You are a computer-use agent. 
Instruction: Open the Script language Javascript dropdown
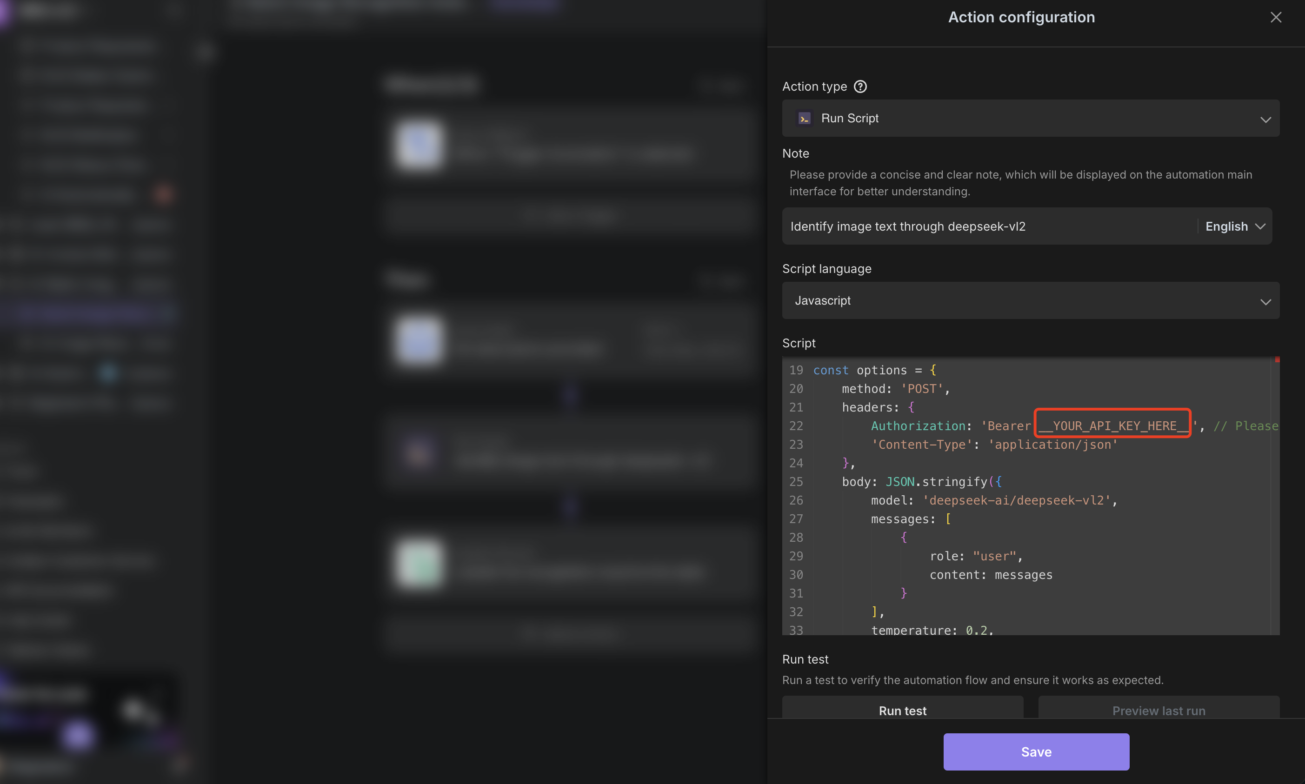click(1030, 300)
